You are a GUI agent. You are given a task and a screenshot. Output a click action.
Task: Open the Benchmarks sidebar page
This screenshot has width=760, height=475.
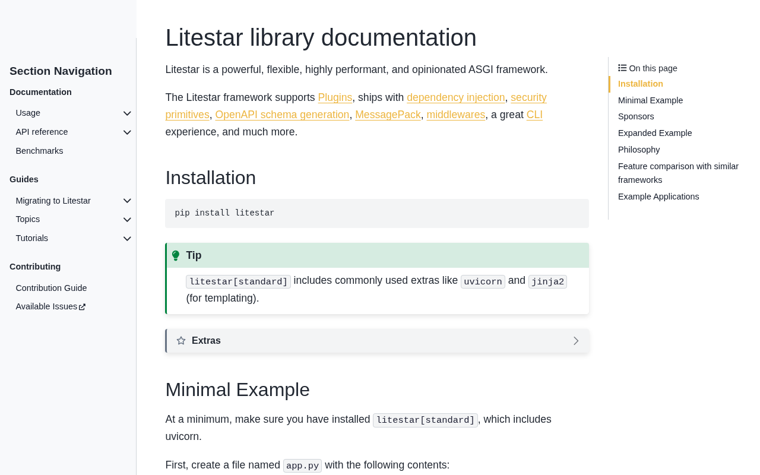[39, 151]
